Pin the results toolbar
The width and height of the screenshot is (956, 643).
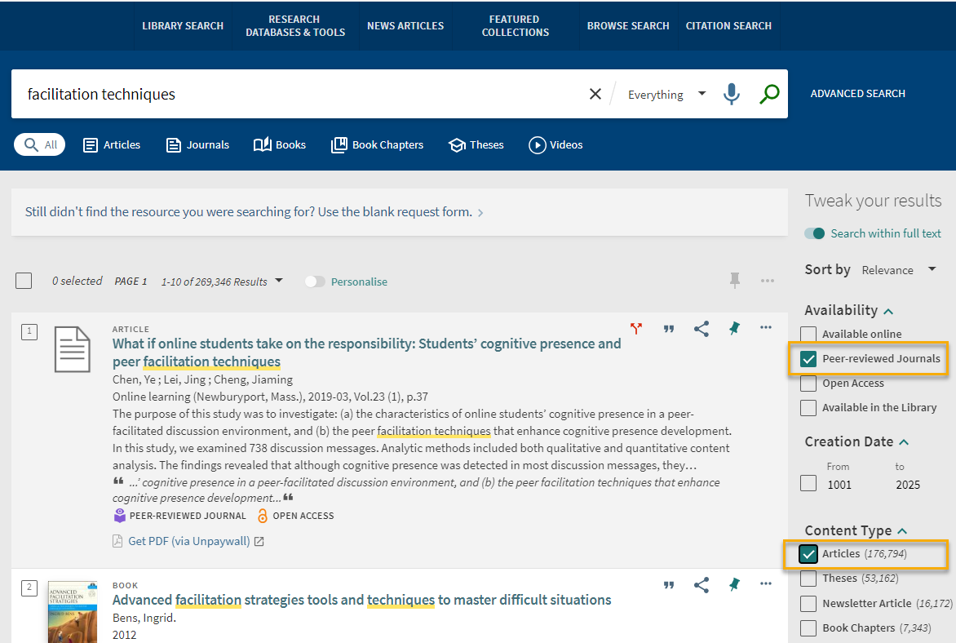click(734, 280)
